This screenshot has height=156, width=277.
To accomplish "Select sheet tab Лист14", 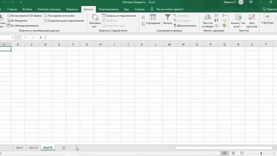I will 33,148.
